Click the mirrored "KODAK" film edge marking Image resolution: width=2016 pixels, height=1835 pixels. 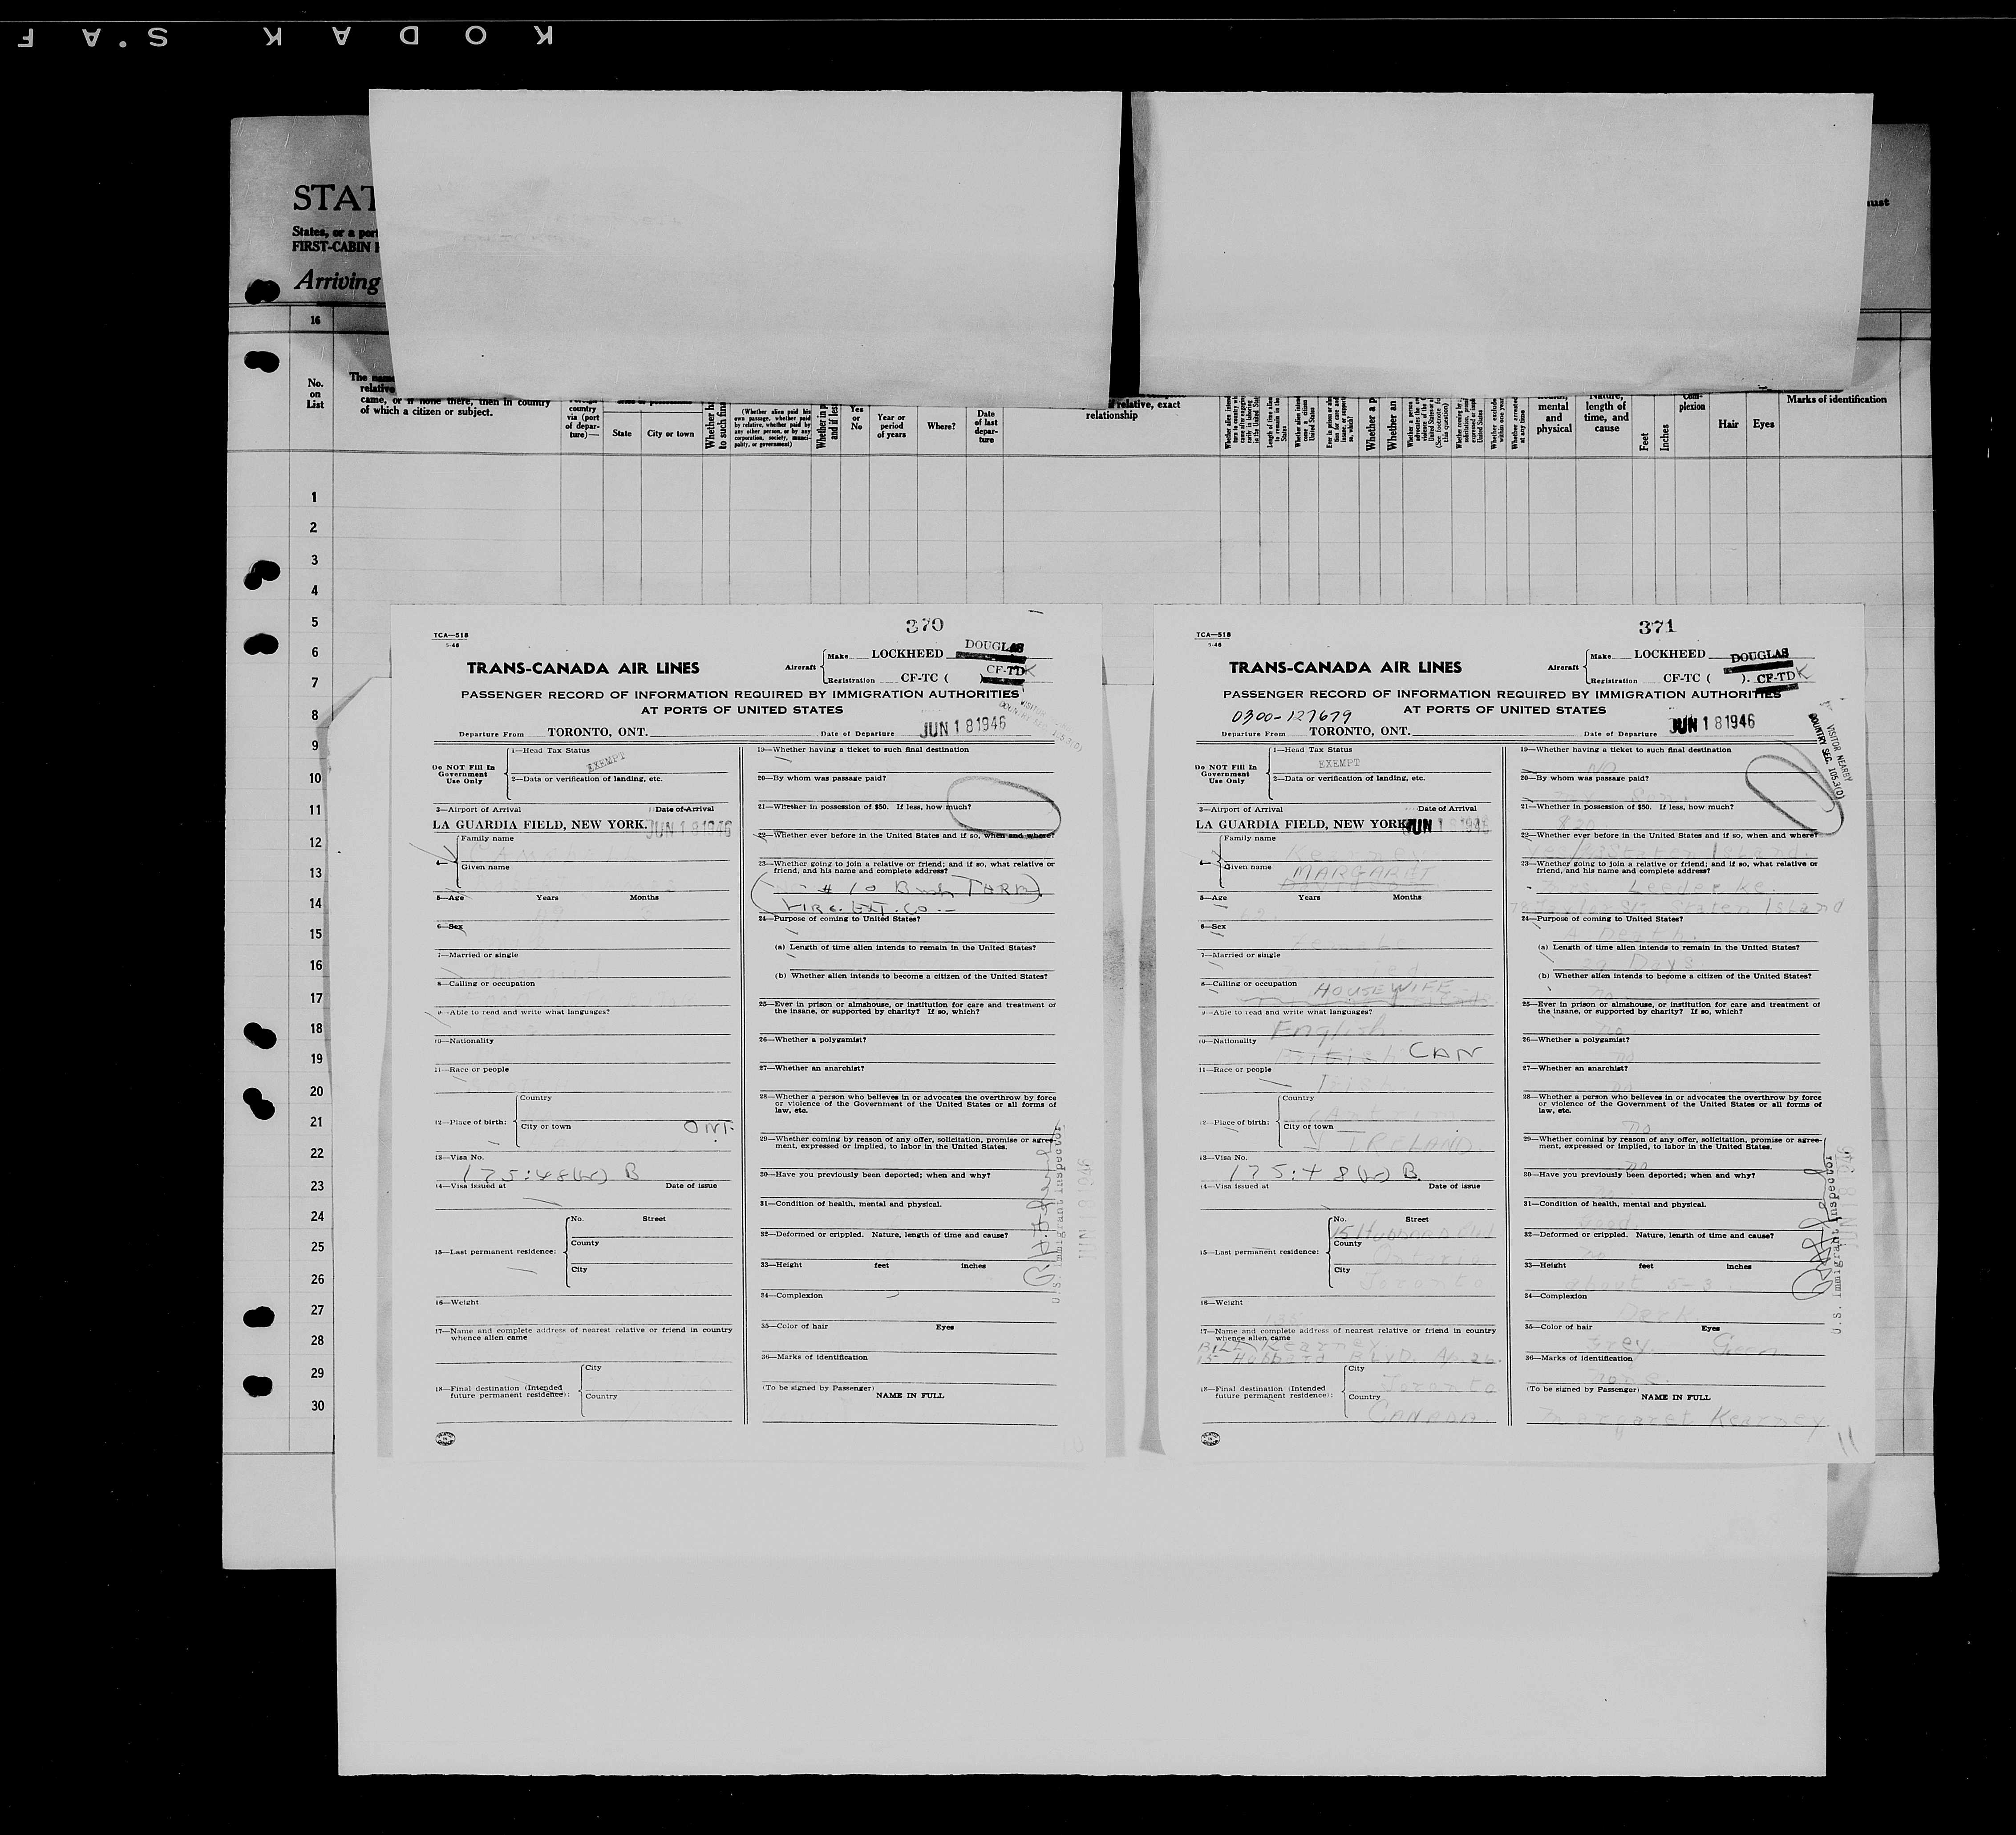[x=408, y=37]
